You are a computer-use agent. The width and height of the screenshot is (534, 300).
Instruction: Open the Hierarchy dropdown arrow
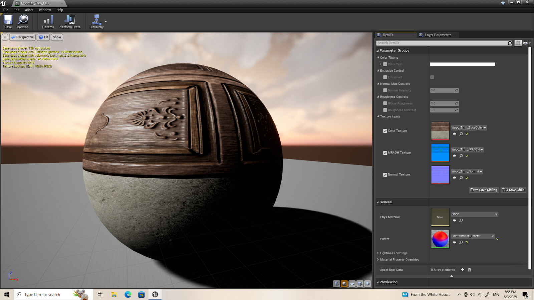[106, 22]
